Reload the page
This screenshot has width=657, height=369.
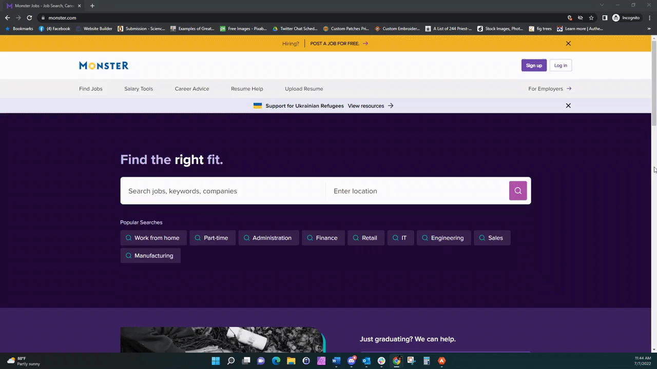tap(29, 17)
